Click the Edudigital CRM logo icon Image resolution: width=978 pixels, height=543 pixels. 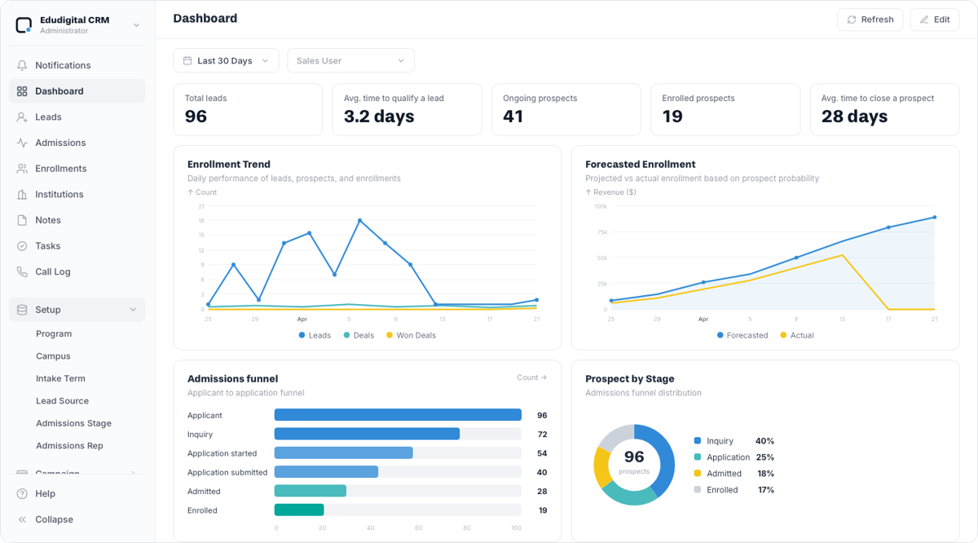pyautogui.click(x=24, y=25)
